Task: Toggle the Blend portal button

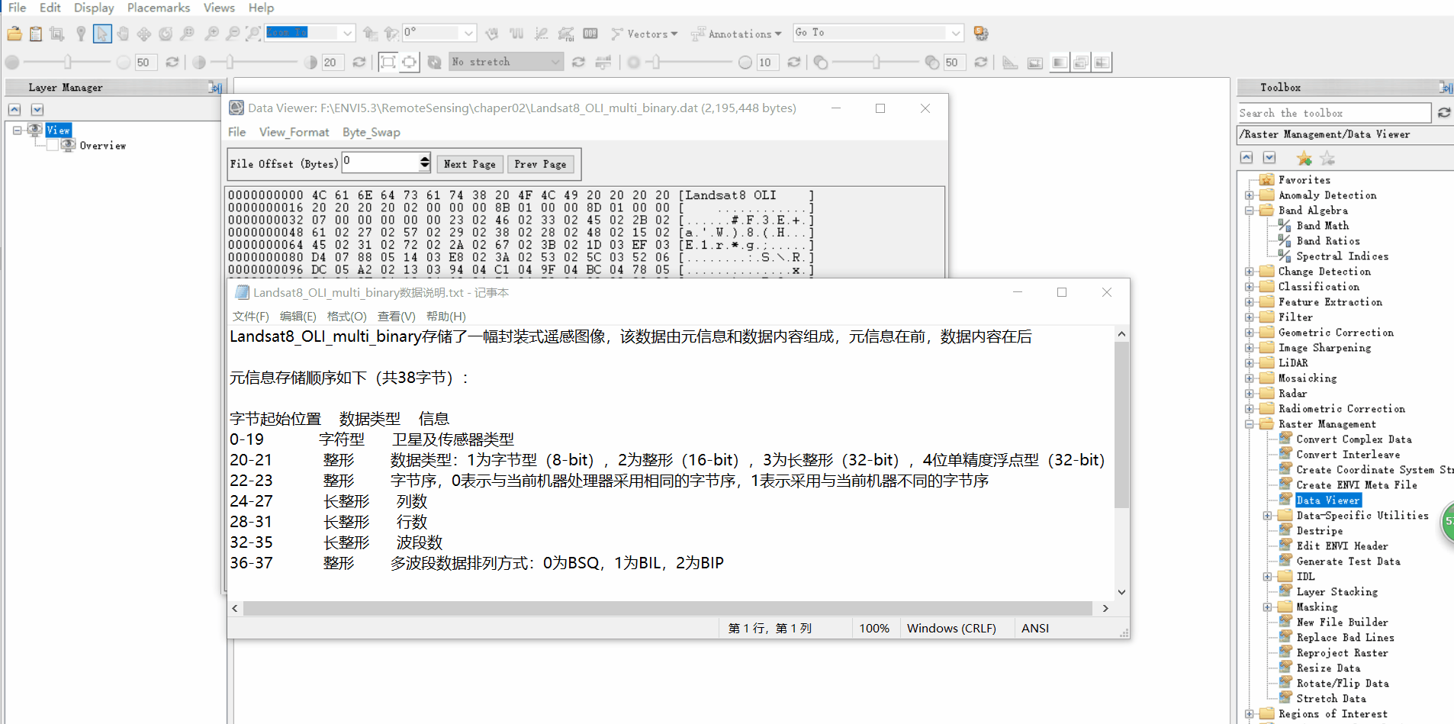Action: (x=1060, y=63)
